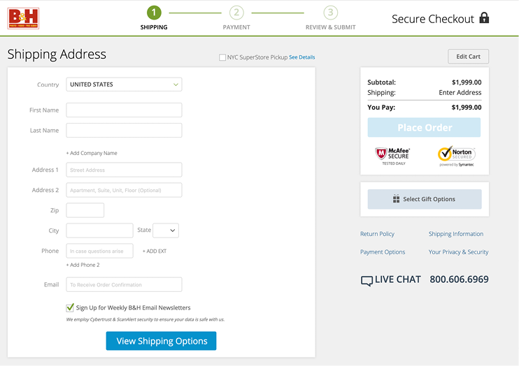The width and height of the screenshot is (519, 366).
Task: Enable NYC SuperStore Pickup checkbox
Action: tap(222, 57)
